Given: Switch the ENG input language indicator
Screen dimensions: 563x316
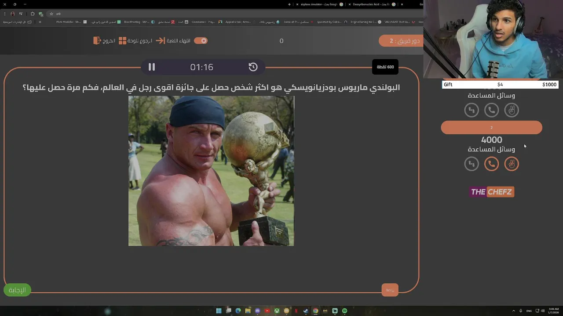Looking at the screenshot, I should (x=529, y=311).
